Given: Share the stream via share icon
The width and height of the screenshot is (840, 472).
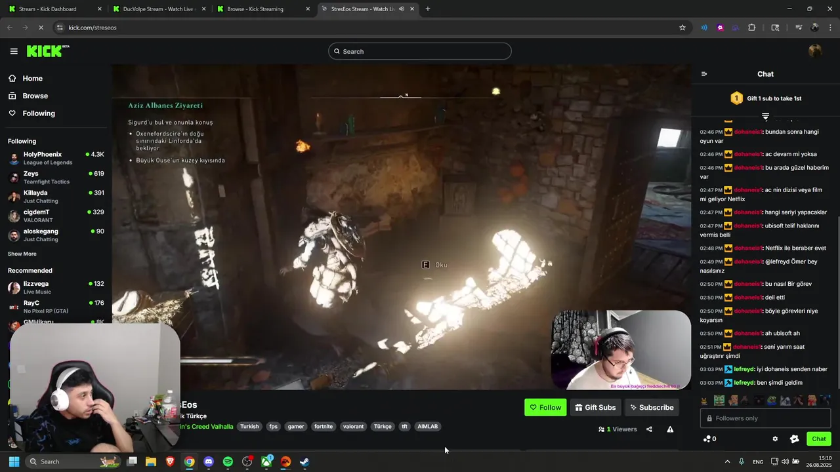Looking at the screenshot, I should pyautogui.click(x=649, y=429).
